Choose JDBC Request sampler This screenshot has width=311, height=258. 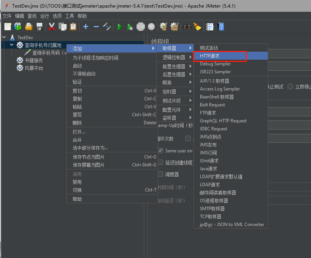[231, 129]
